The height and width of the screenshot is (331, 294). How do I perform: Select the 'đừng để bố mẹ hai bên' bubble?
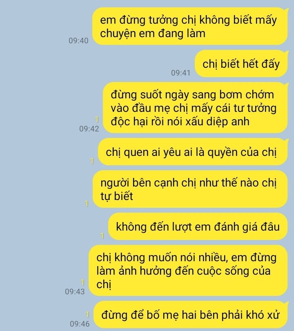pyautogui.click(x=191, y=315)
